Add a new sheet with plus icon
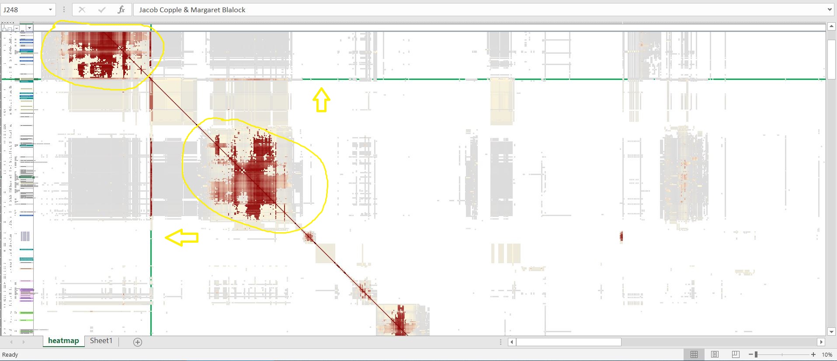This screenshot has width=837, height=361. 138,342
